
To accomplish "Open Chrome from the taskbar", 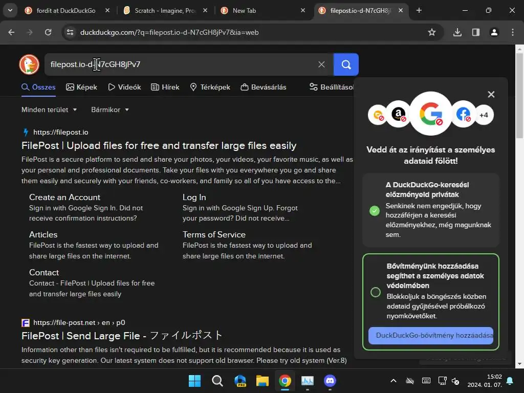I will click(285, 381).
